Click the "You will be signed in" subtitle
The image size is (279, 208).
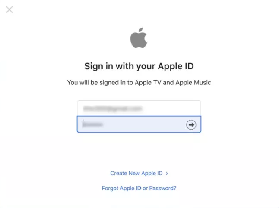pyautogui.click(x=139, y=83)
